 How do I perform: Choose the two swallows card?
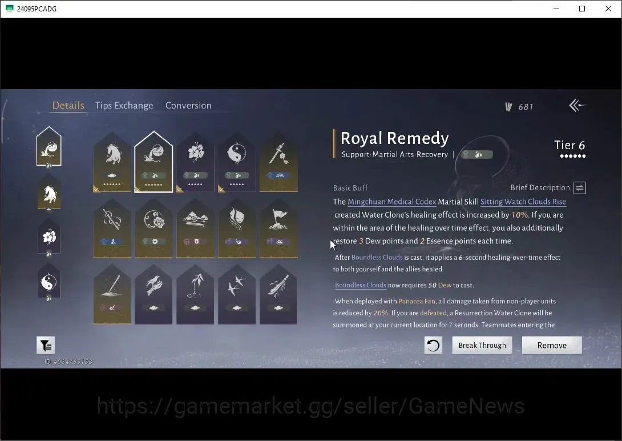pyautogui.click(x=237, y=294)
